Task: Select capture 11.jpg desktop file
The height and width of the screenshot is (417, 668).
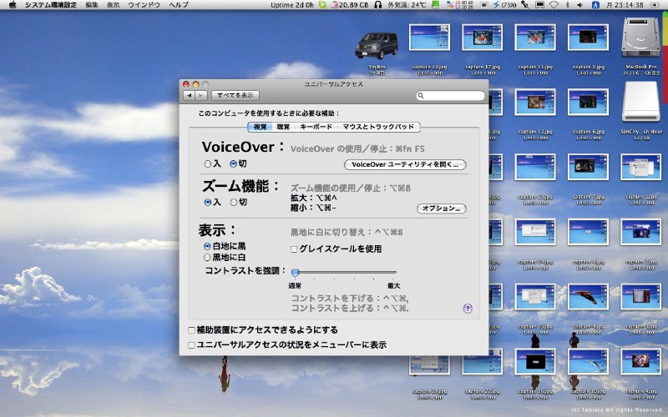Action: coord(535,38)
